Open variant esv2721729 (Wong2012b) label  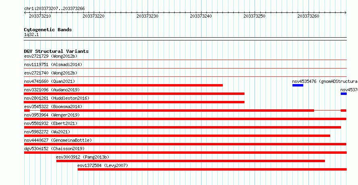click(51, 56)
